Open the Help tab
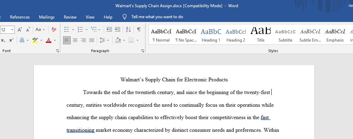 click(x=108, y=17)
